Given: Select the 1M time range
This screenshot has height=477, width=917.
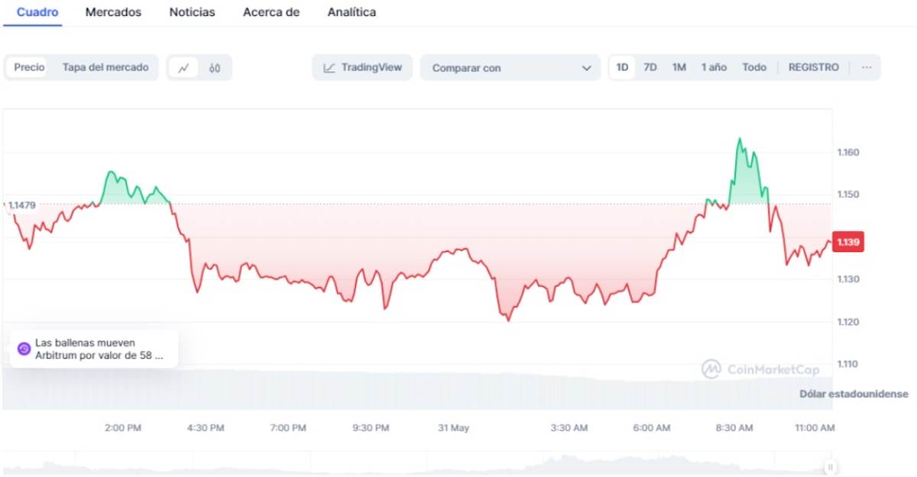Looking at the screenshot, I should tap(679, 67).
